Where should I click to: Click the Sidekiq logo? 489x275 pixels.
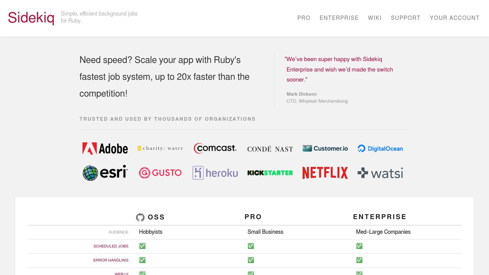coord(31,18)
